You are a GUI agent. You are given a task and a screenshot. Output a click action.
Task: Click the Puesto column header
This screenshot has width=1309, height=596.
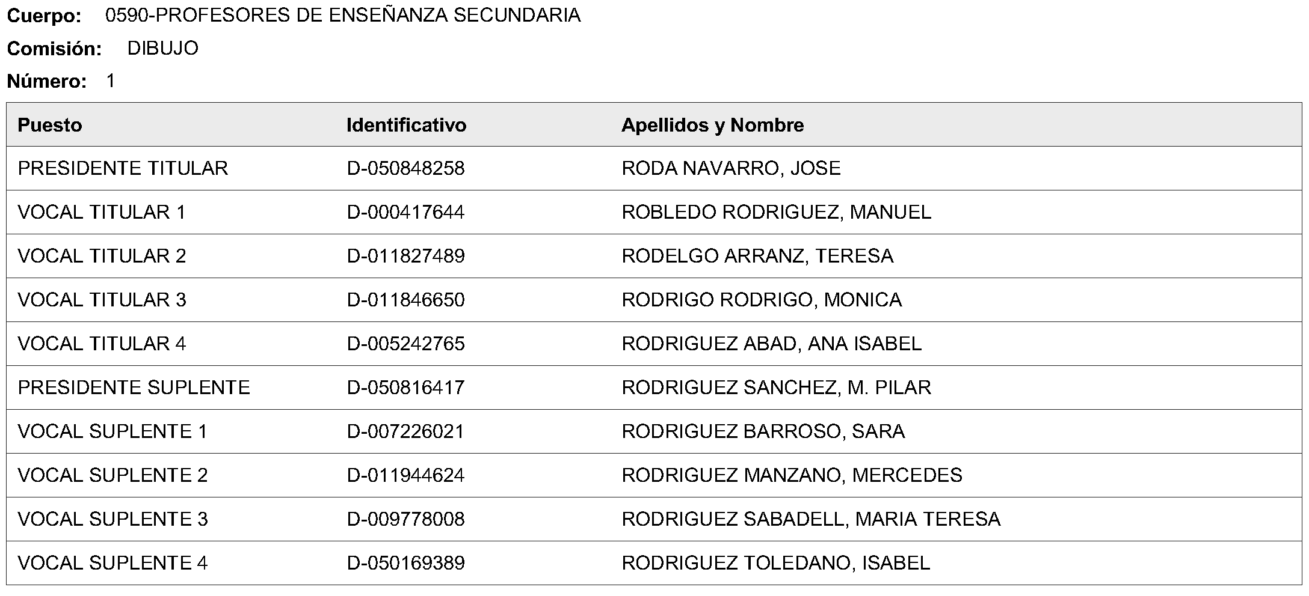[x=50, y=125]
